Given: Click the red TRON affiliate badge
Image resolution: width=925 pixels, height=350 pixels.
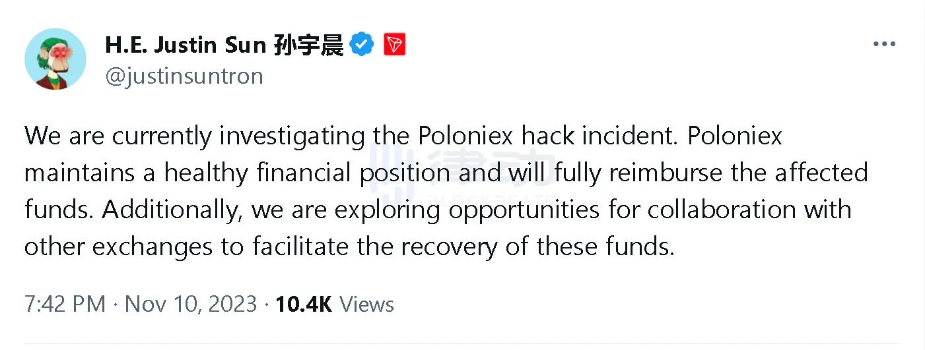Looking at the screenshot, I should pos(394,45).
